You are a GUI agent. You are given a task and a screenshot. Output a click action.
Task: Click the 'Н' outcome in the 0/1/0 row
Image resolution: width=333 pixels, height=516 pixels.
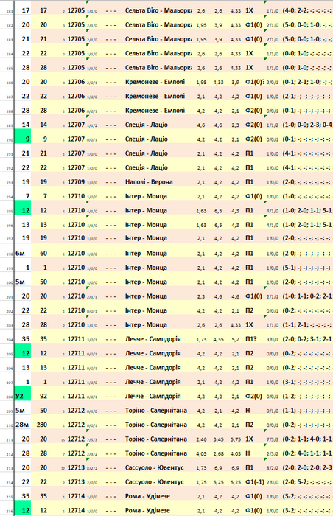click(248, 411)
